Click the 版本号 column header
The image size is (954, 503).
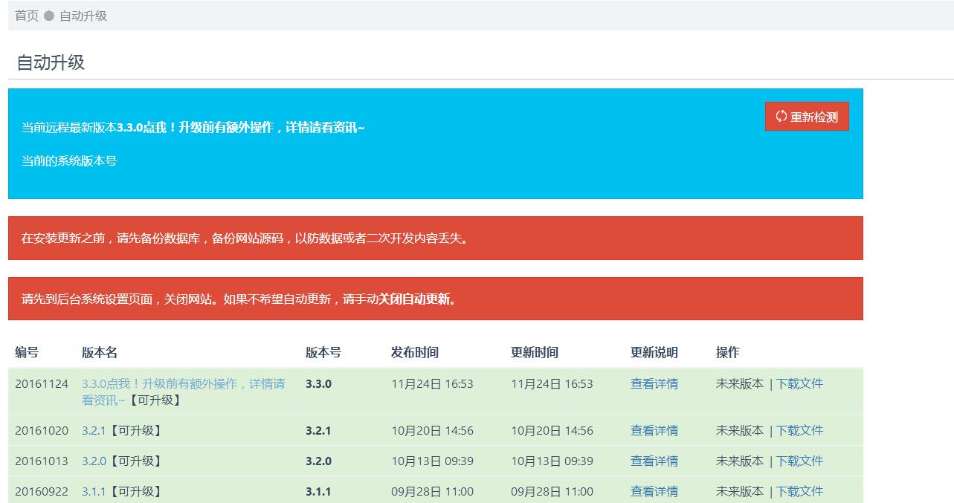click(323, 352)
